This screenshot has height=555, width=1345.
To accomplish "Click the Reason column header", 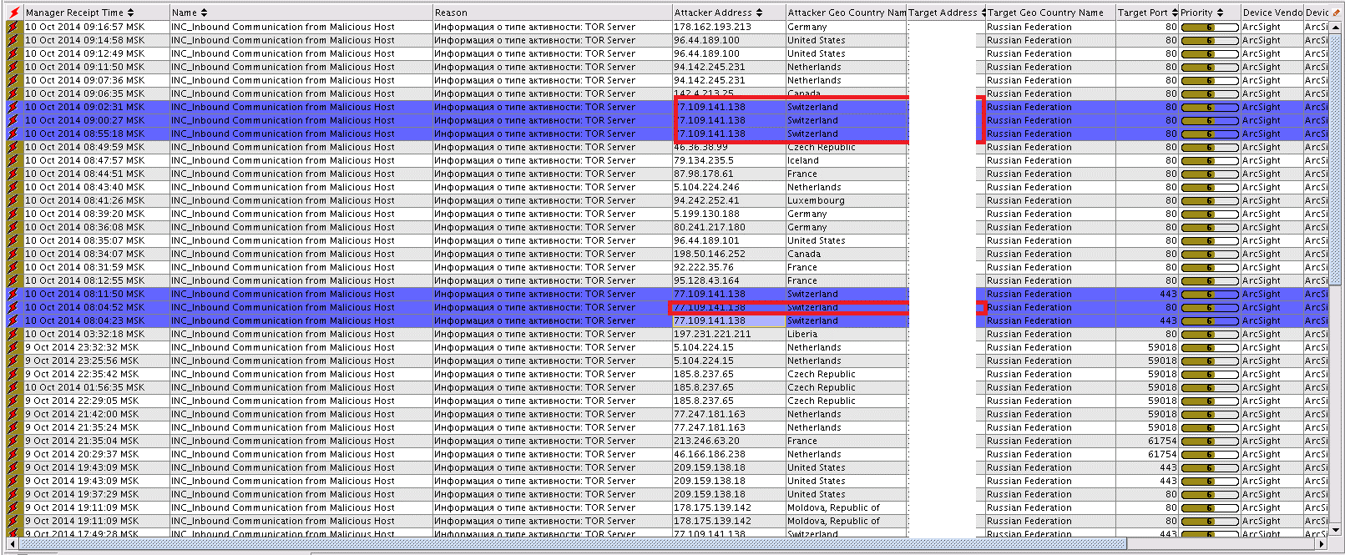I will pyautogui.click(x=553, y=13).
